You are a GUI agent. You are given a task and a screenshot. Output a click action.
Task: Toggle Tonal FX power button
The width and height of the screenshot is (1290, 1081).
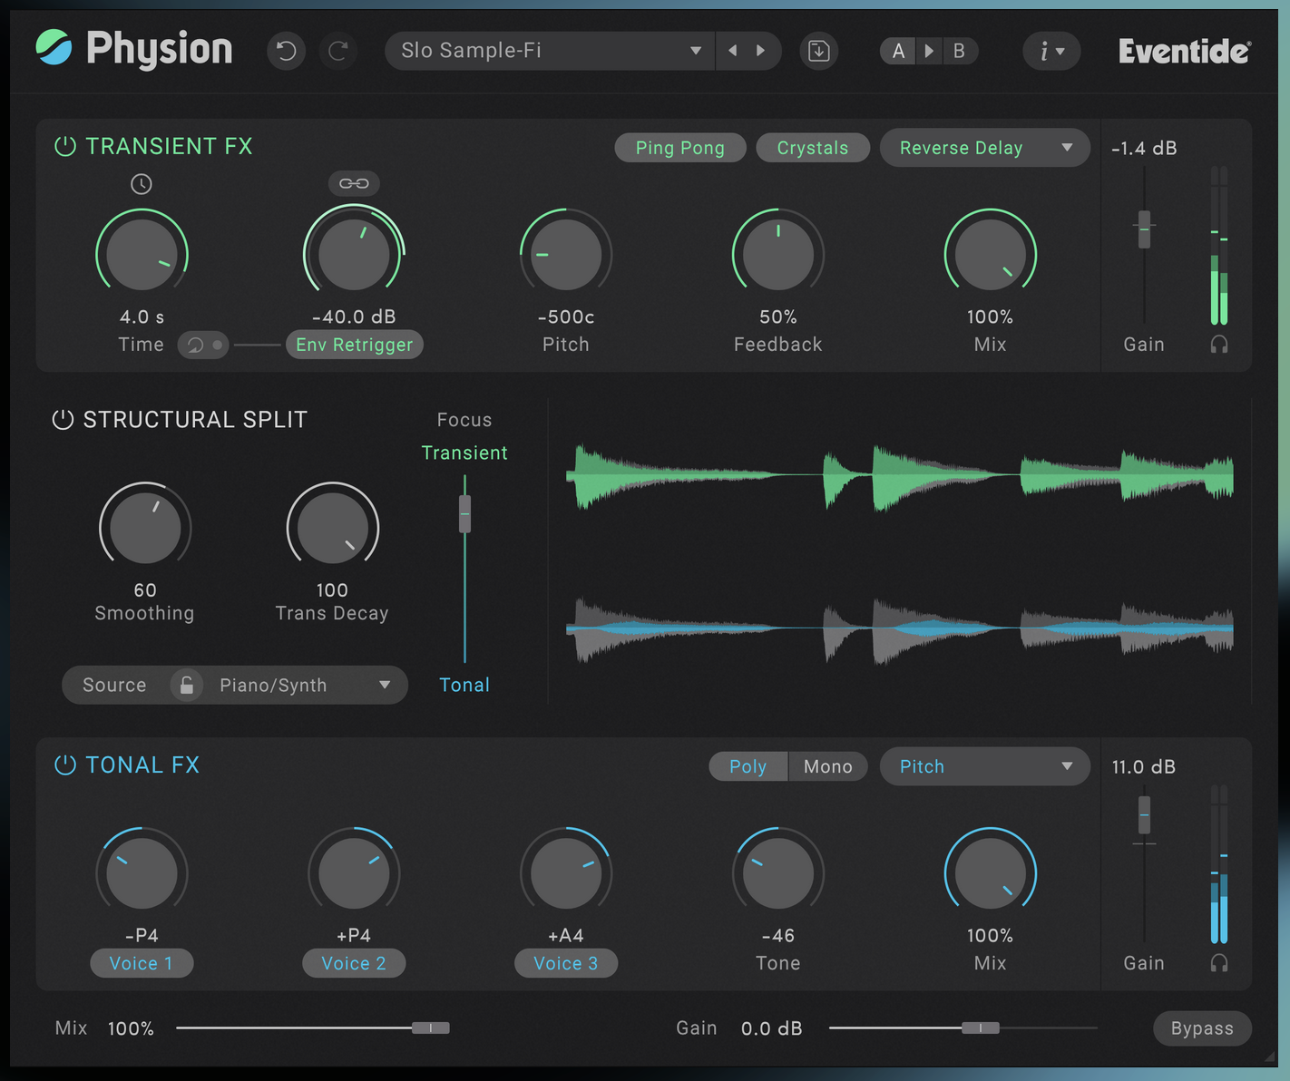[65, 764]
